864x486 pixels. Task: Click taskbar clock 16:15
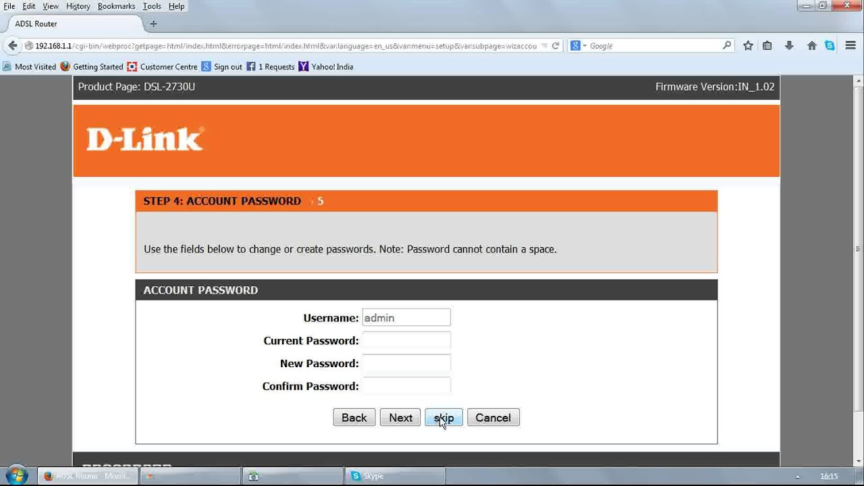(829, 477)
